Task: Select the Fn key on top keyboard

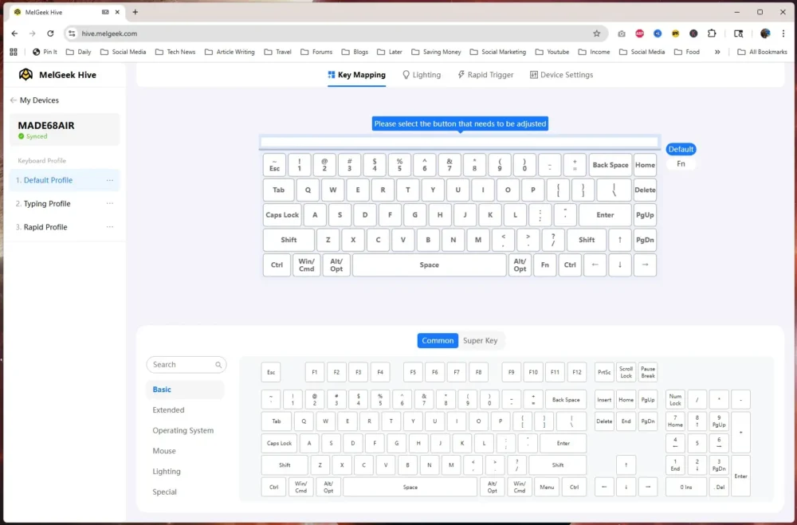Action: click(x=545, y=264)
